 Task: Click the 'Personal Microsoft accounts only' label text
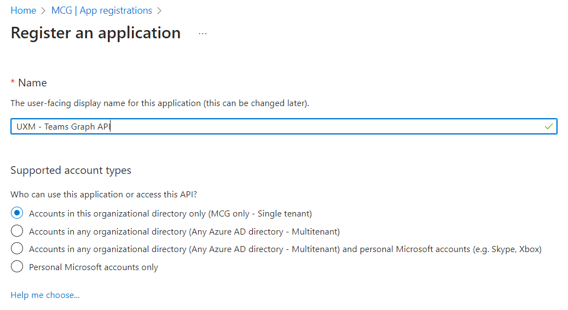click(x=93, y=267)
